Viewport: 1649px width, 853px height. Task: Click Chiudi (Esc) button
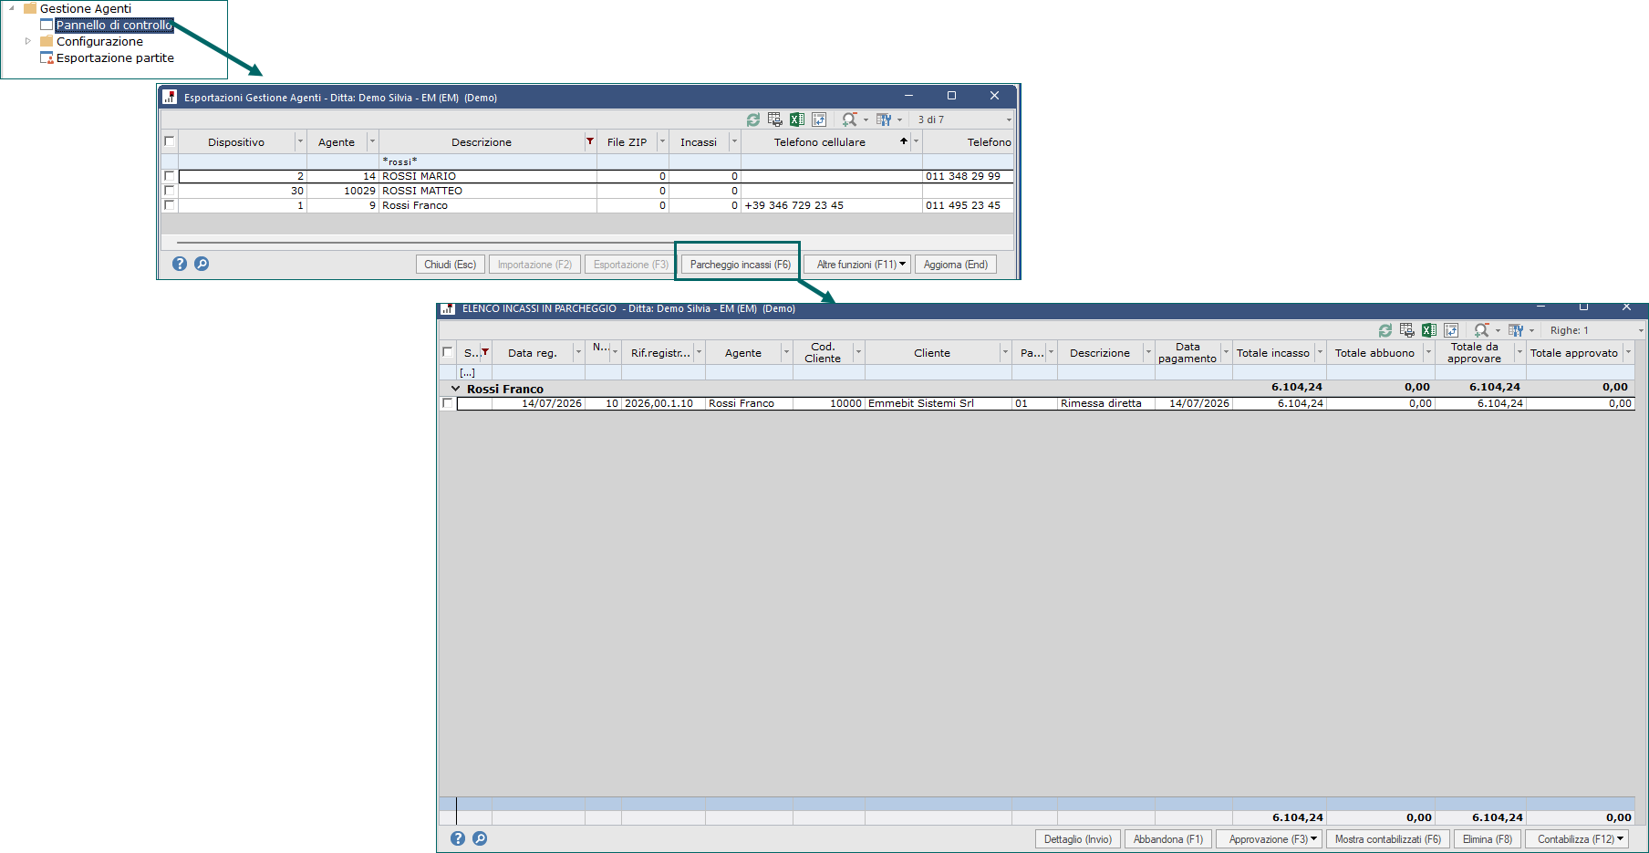tap(451, 265)
